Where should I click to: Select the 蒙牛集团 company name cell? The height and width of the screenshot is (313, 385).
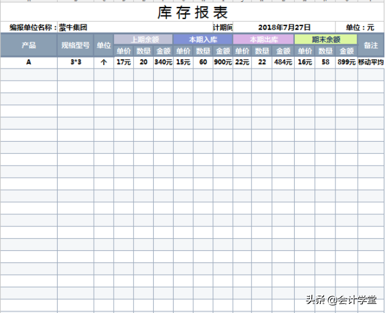pos(135,27)
